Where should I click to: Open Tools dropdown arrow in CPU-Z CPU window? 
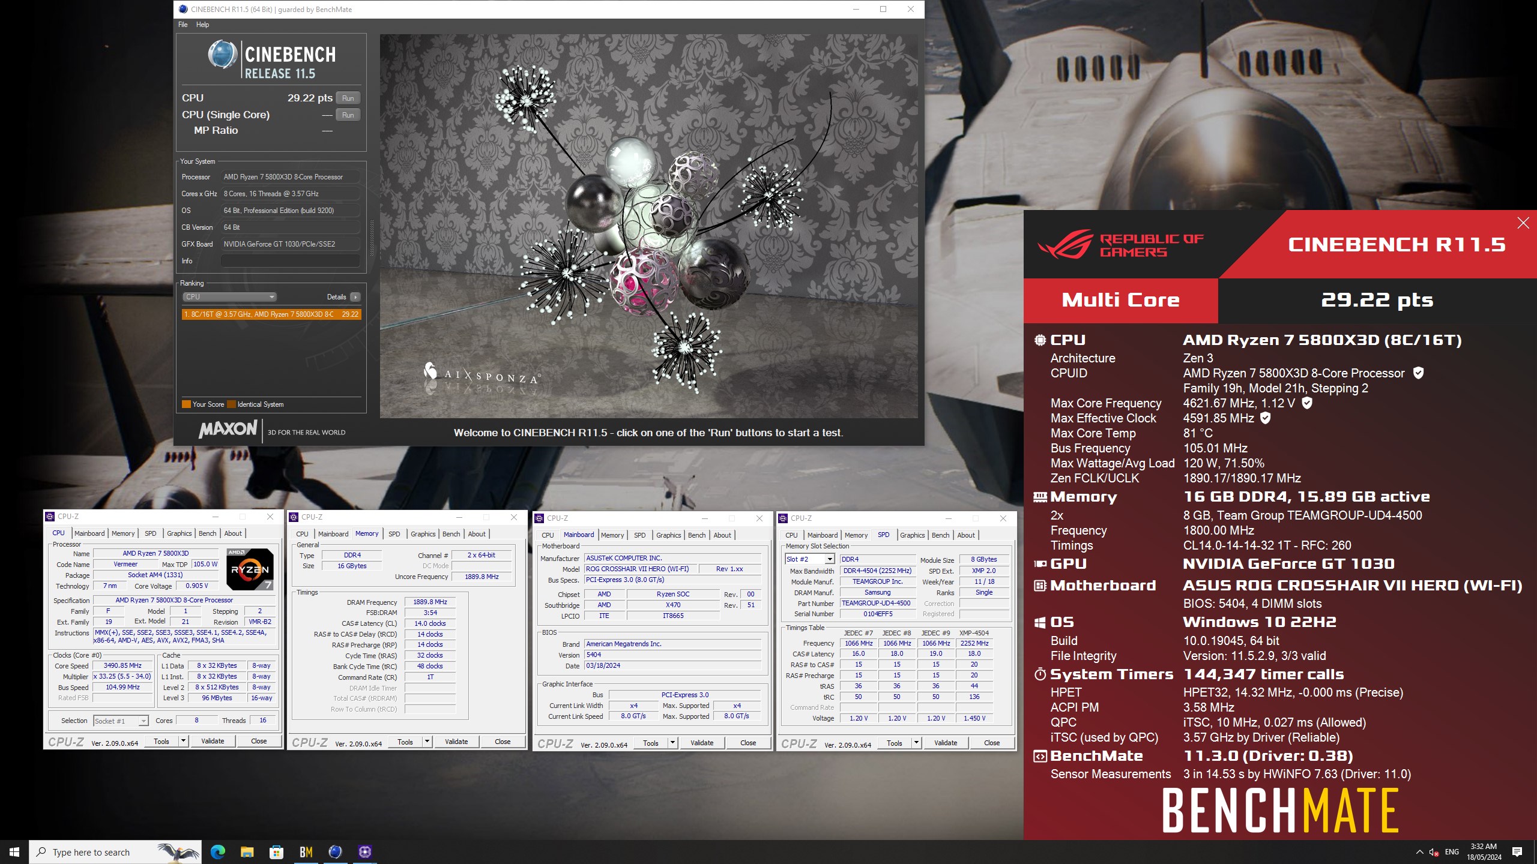point(183,741)
